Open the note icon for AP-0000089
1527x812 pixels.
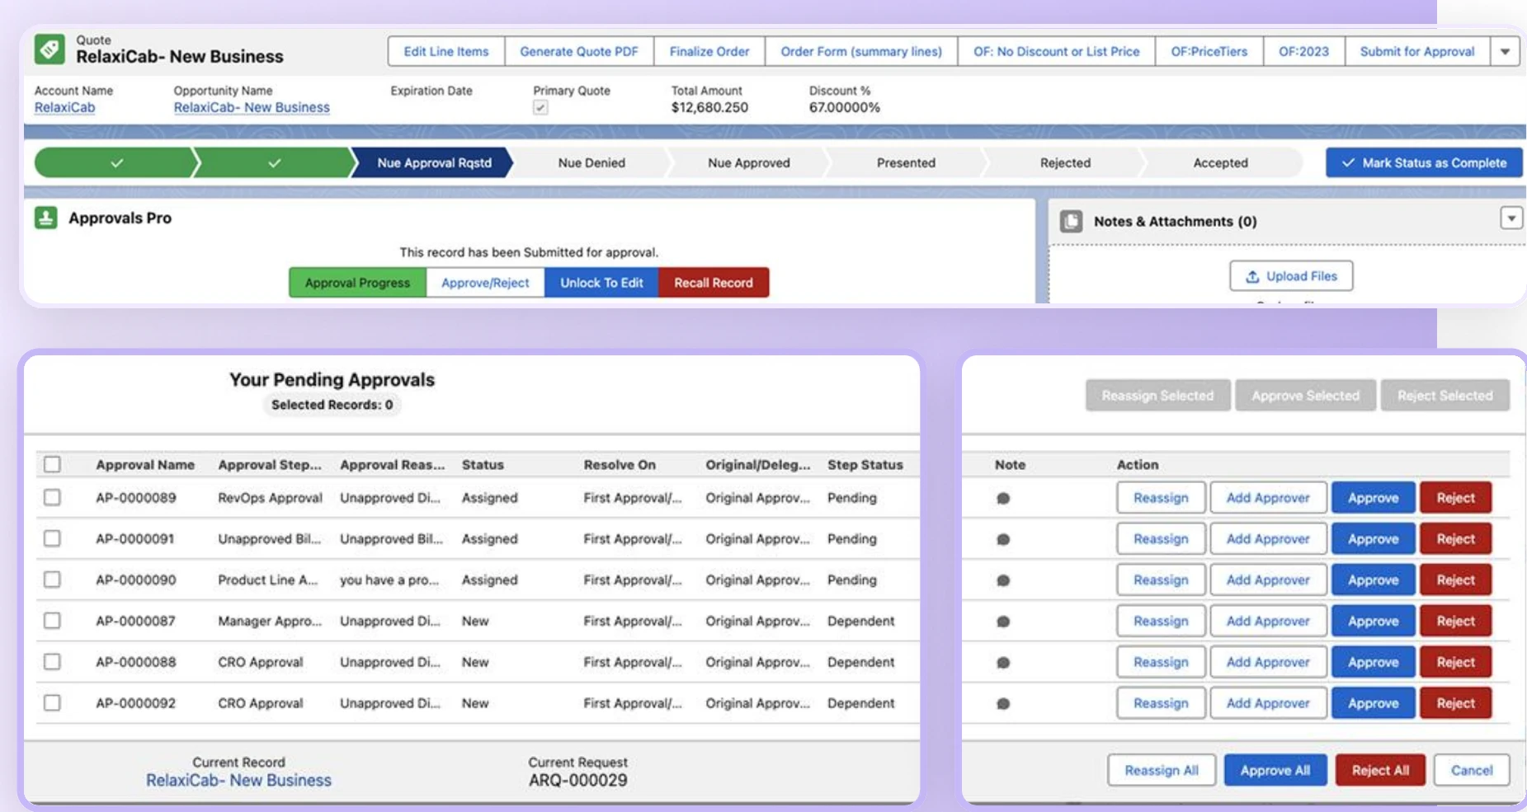click(x=1003, y=498)
